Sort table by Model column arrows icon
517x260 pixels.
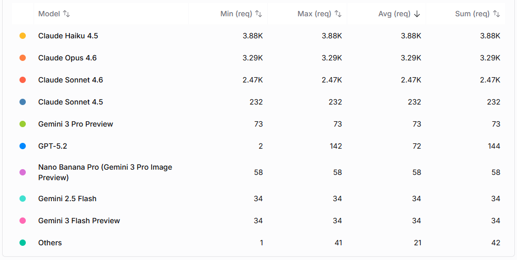click(67, 14)
